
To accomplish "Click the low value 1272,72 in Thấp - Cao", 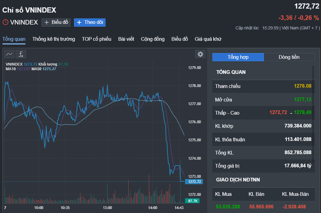I will 278,112.
